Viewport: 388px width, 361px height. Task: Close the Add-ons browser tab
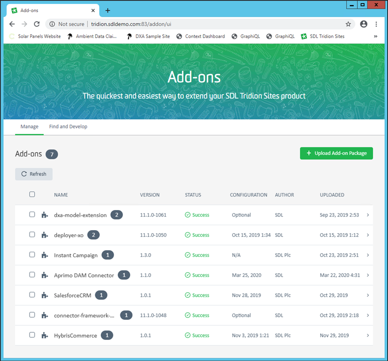(93, 11)
